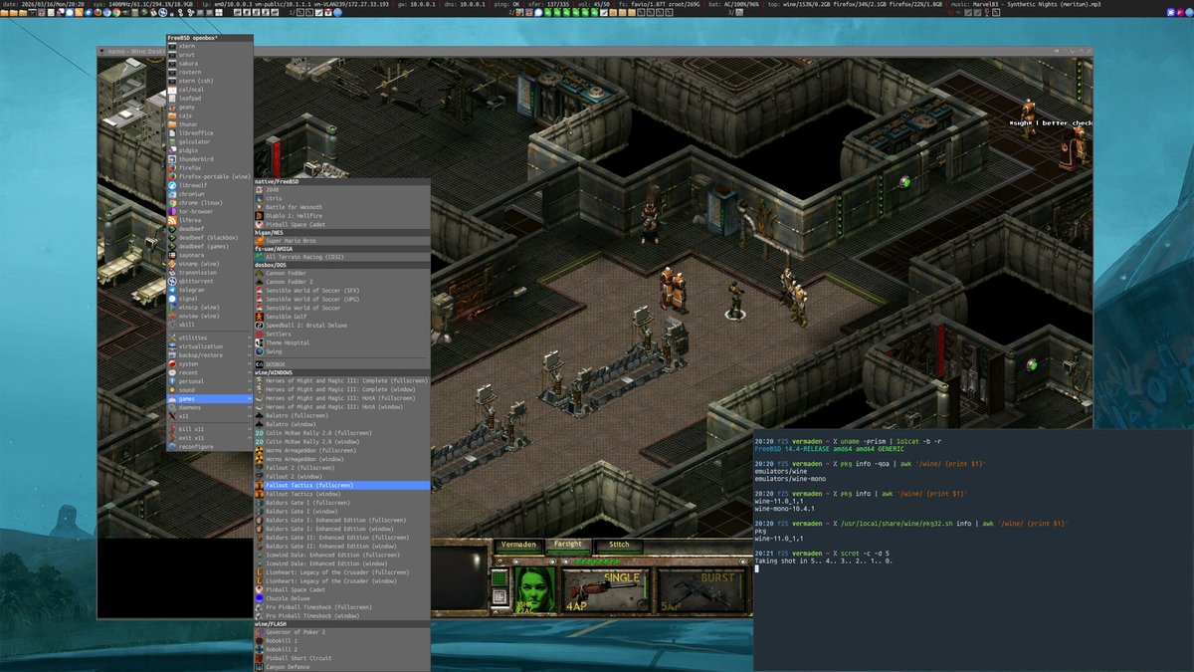Start Diablo I: Hellfire
This screenshot has height=672, width=1194.
coord(342,215)
